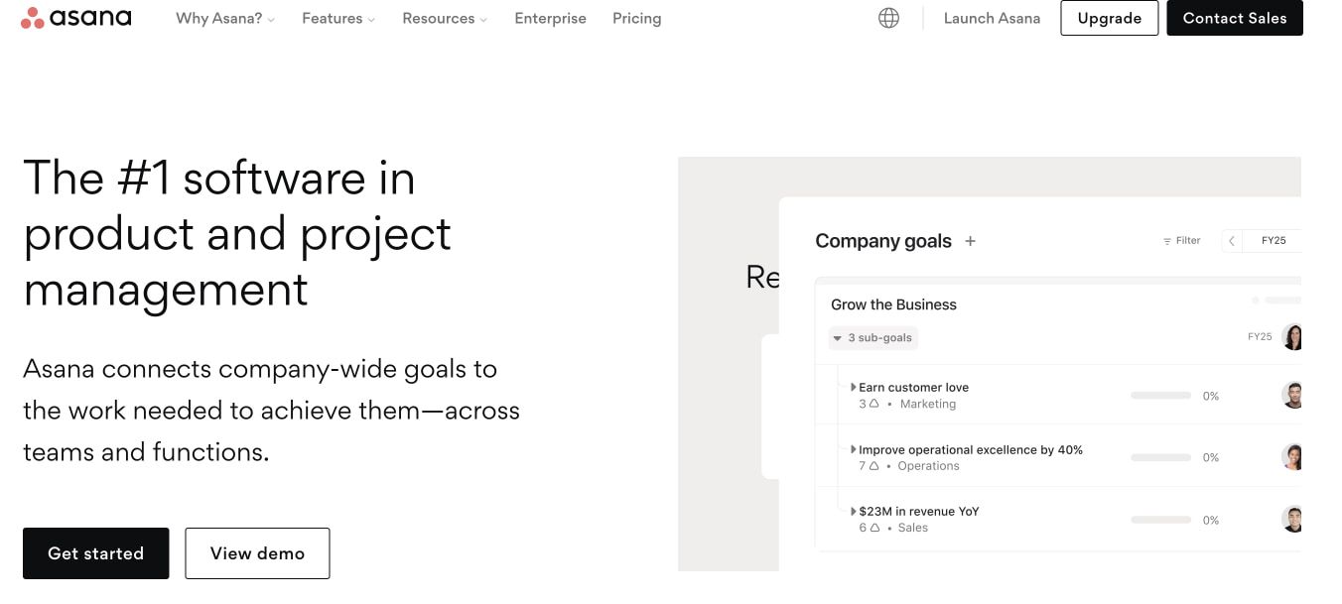Click the Filter icon in the goals panel

pyautogui.click(x=1180, y=240)
